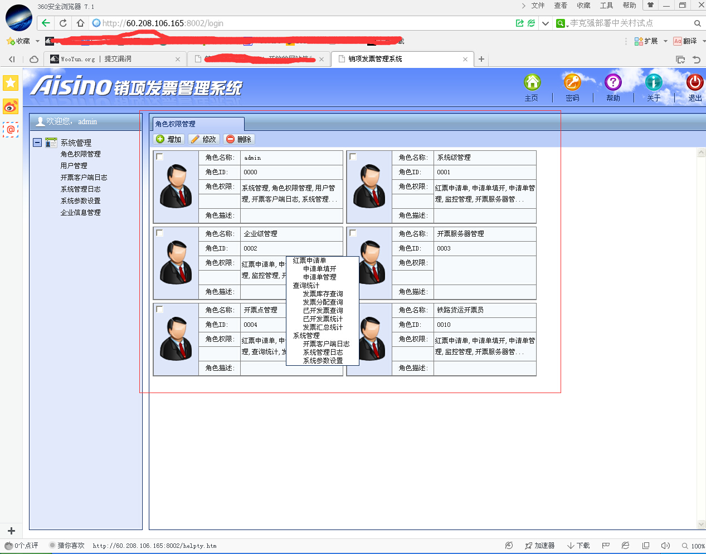Tick the checkbox on 开票点管理 role card

pos(160,309)
